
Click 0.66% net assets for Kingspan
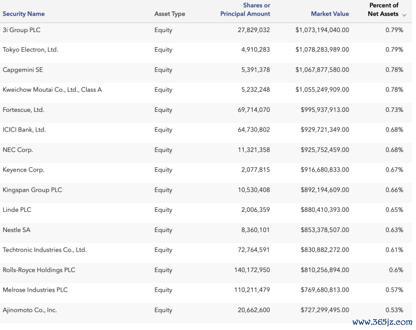[394, 190]
